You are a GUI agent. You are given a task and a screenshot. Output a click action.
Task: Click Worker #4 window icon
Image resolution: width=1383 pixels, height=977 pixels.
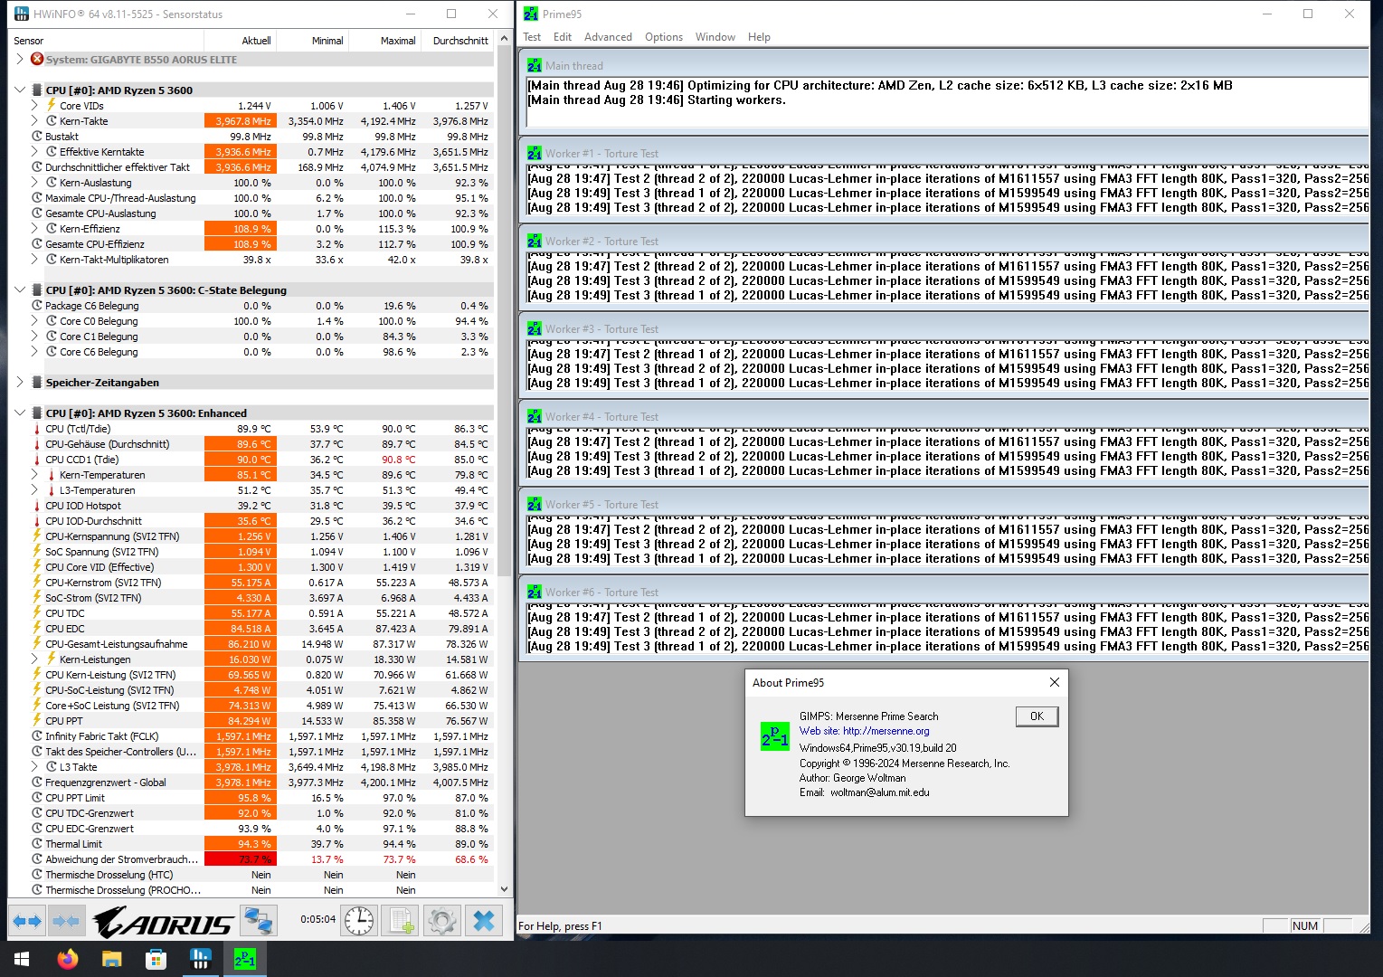pos(535,416)
